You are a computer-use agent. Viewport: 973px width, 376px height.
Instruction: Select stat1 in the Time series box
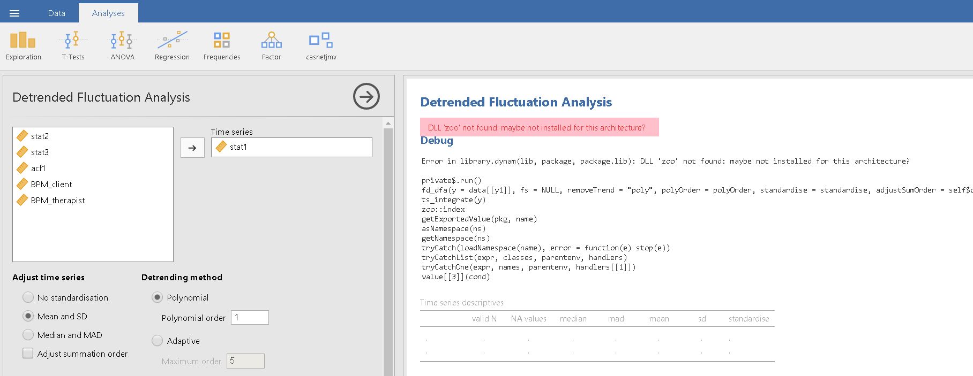(238, 147)
